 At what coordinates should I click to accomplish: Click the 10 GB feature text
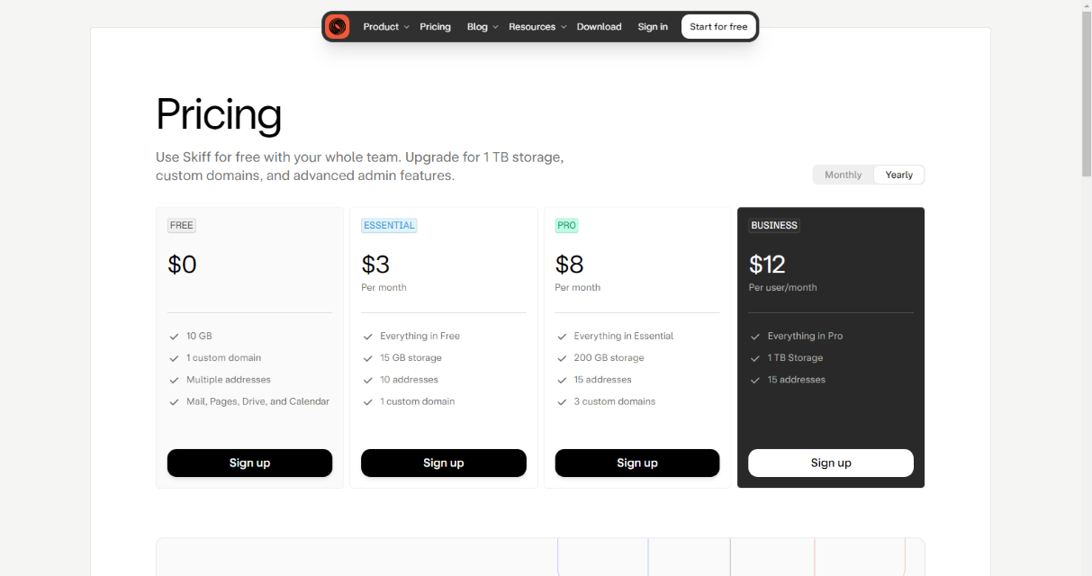[x=199, y=336]
